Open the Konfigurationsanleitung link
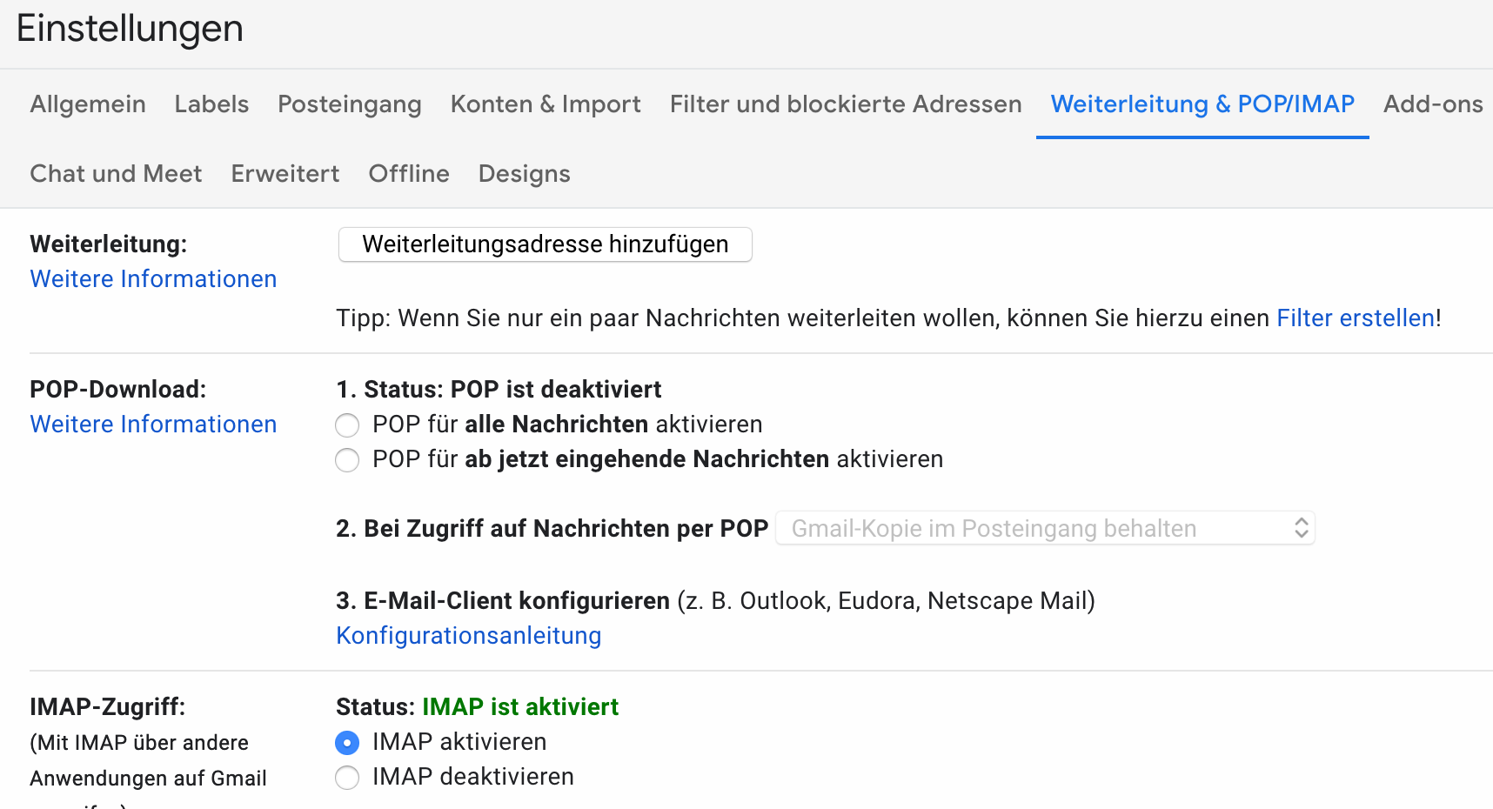 point(468,636)
